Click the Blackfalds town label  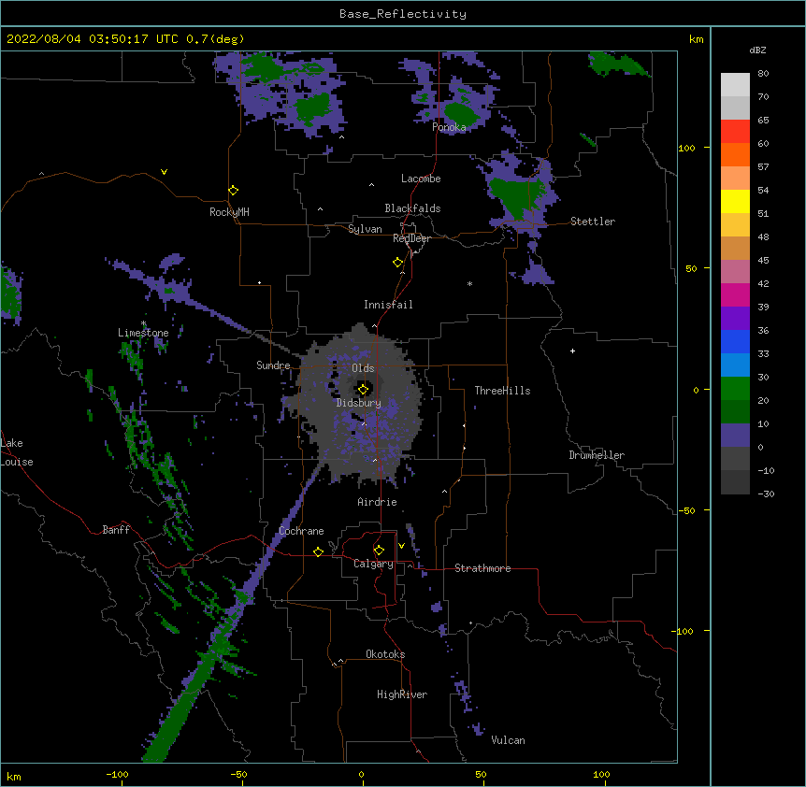coord(412,208)
